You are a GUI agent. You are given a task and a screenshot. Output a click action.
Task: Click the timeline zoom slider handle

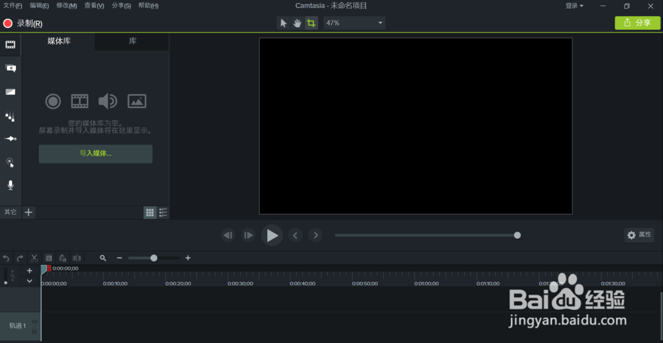click(x=154, y=258)
